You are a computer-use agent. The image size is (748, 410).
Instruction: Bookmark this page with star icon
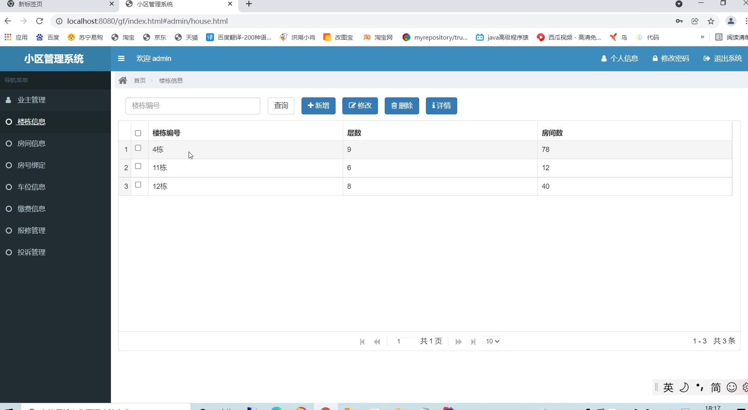click(x=711, y=21)
